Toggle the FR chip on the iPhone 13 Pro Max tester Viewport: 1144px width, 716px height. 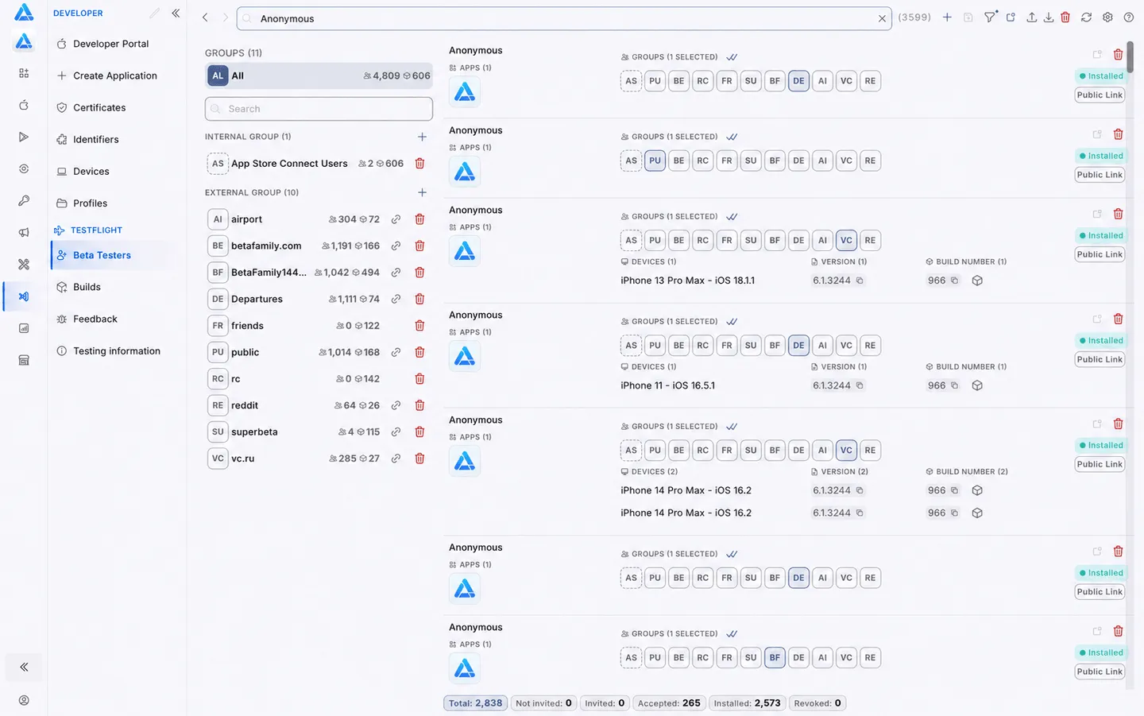point(727,240)
